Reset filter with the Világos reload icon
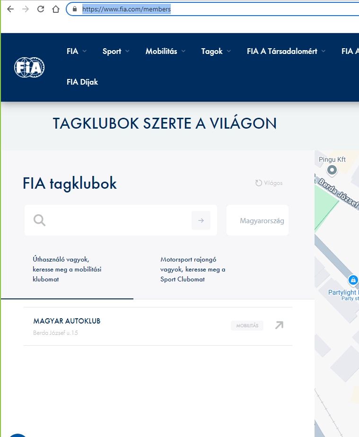359x437 pixels. click(259, 183)
